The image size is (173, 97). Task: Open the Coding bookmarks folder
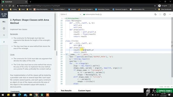tap(13, 9)
